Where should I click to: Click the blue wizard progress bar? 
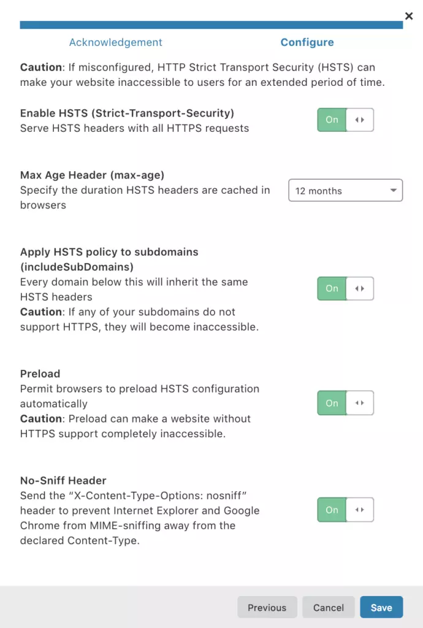211,25
